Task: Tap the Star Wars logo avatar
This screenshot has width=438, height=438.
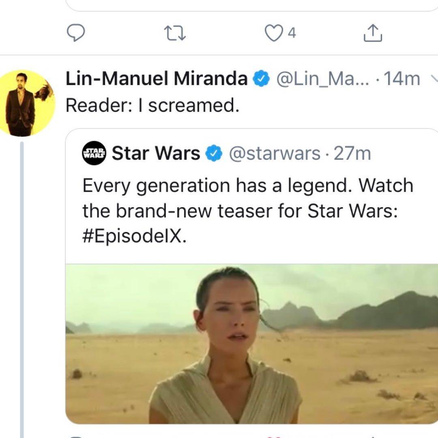Action: click(94, 153)
